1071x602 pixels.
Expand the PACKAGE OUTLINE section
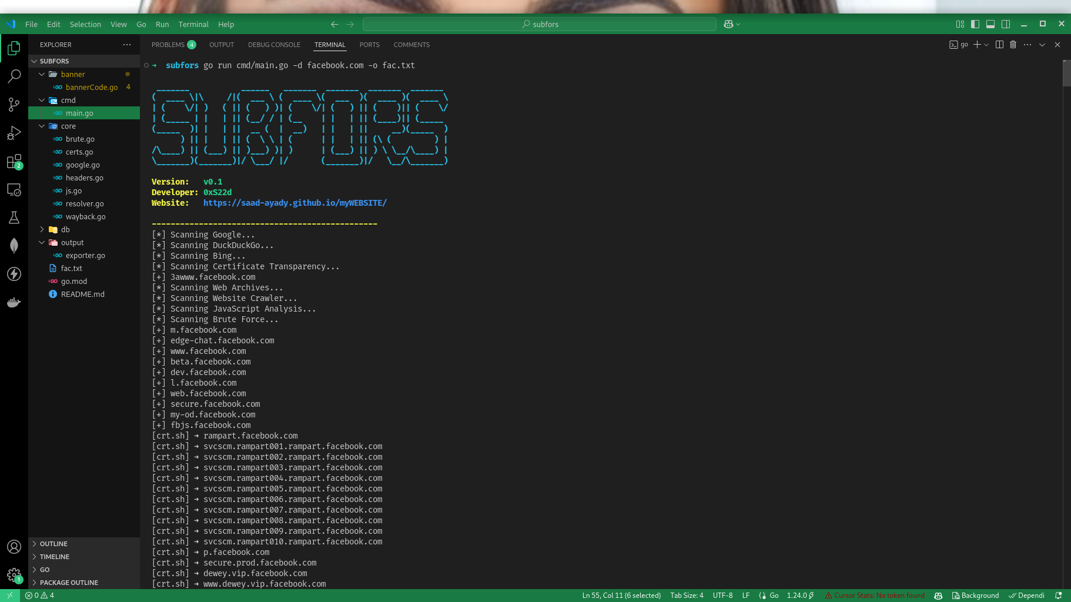84,583
